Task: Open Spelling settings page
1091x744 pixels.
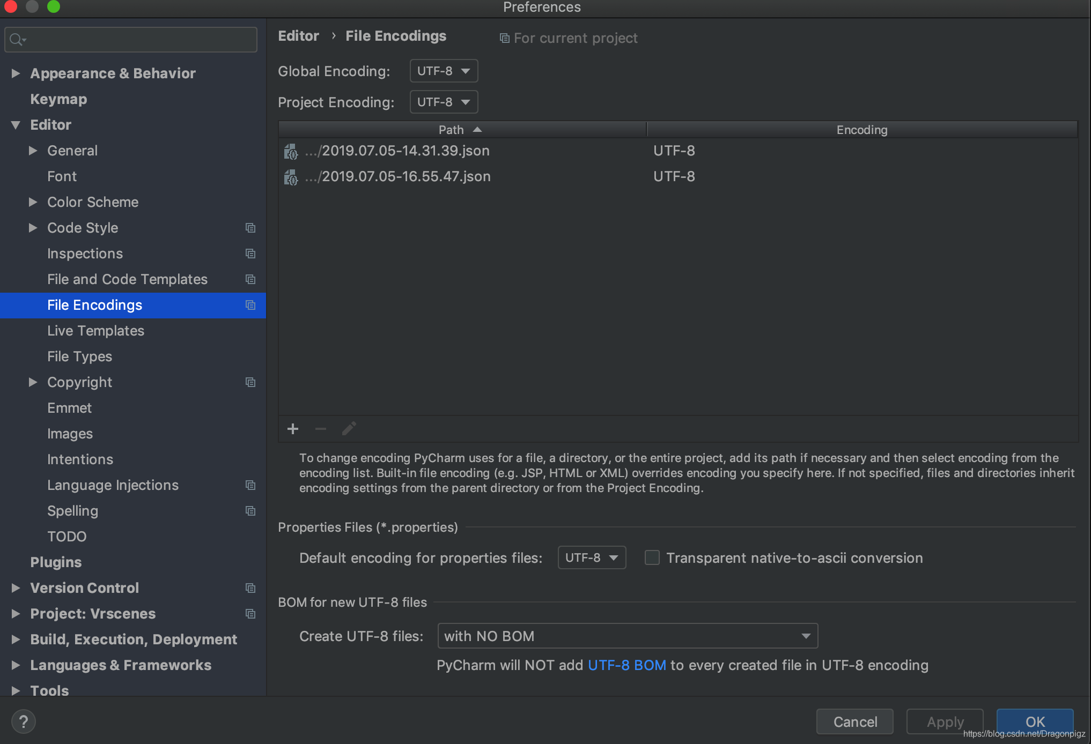Action: point(72,511)
